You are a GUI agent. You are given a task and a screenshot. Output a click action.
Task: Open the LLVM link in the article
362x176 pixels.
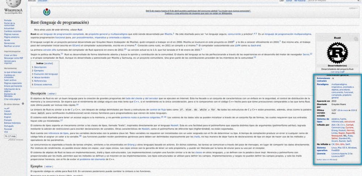click(x=237, y=46)
